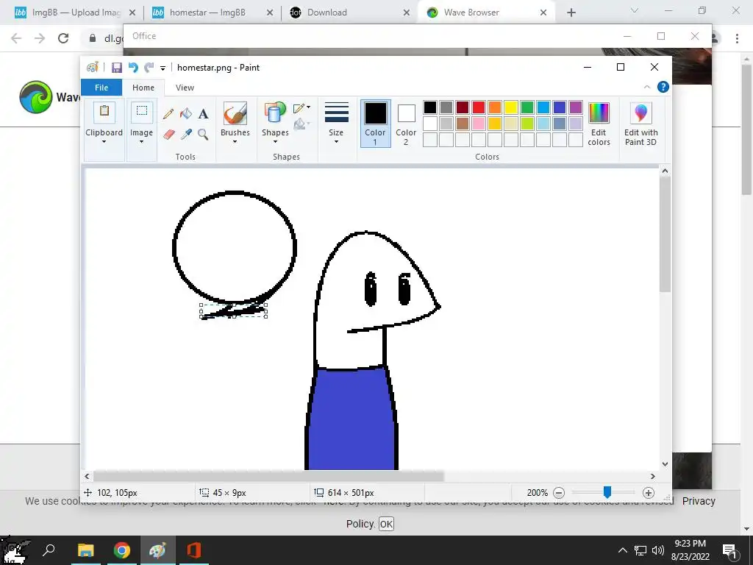Collapse the ribbon with the chevron
The height and width of the screenshot is (565, 753).
pos(647,87)
